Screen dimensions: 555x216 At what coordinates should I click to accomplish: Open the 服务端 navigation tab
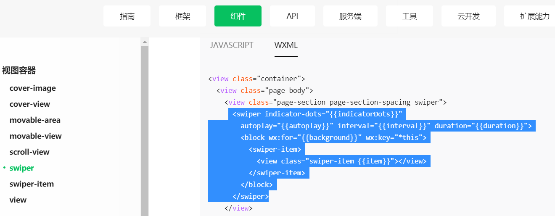[350, 16]
